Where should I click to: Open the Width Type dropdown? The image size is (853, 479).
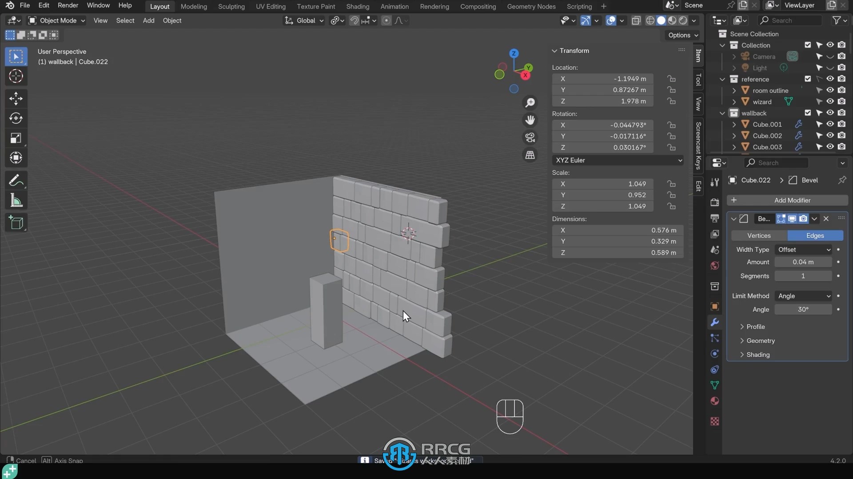[x=805, y=250]
